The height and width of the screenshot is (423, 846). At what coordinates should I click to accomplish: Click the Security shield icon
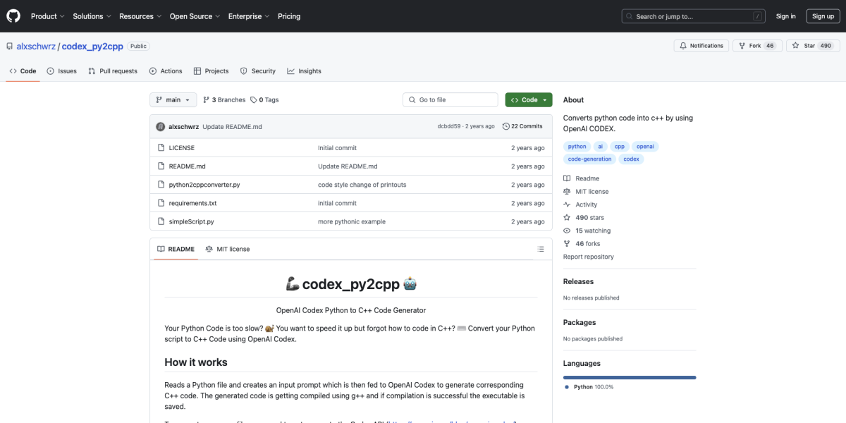(x=243, y=70)
